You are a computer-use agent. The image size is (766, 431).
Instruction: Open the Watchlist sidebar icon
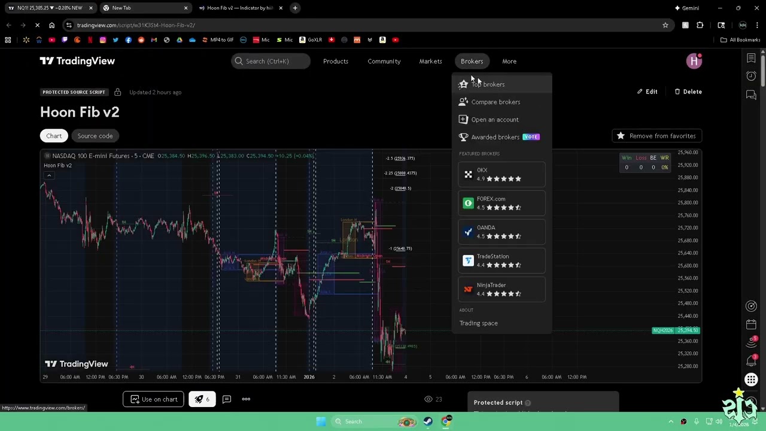click(x=751, y=58)
